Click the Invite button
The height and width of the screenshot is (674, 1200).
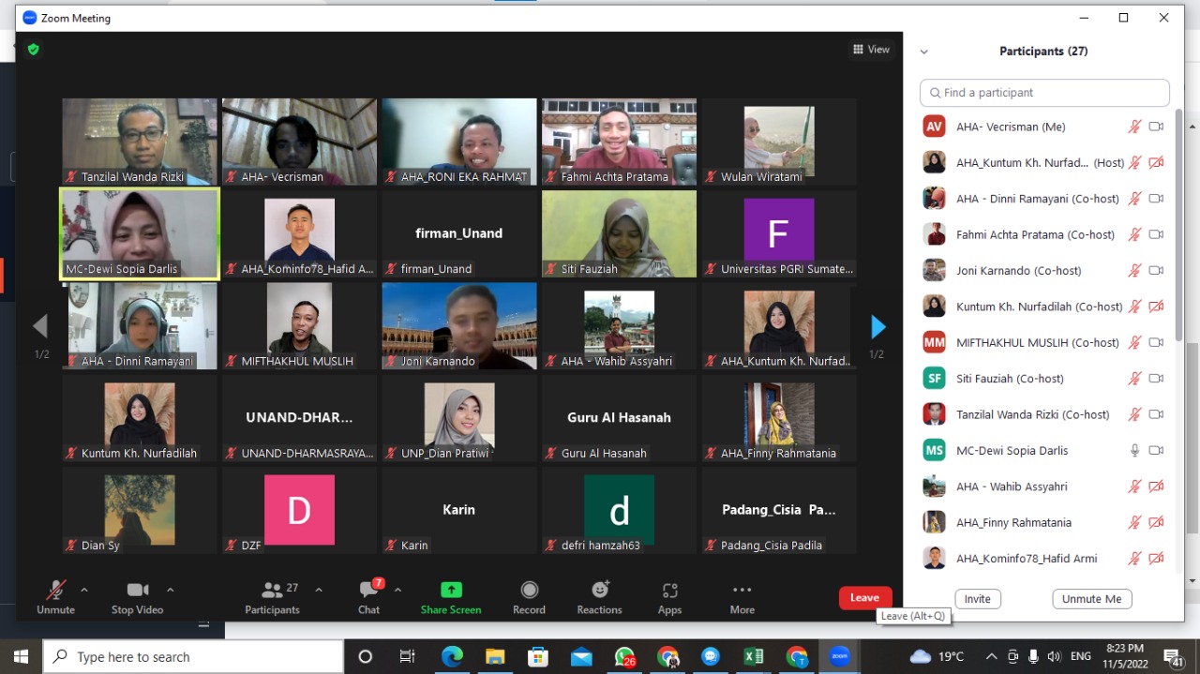(x=977, y=599)
